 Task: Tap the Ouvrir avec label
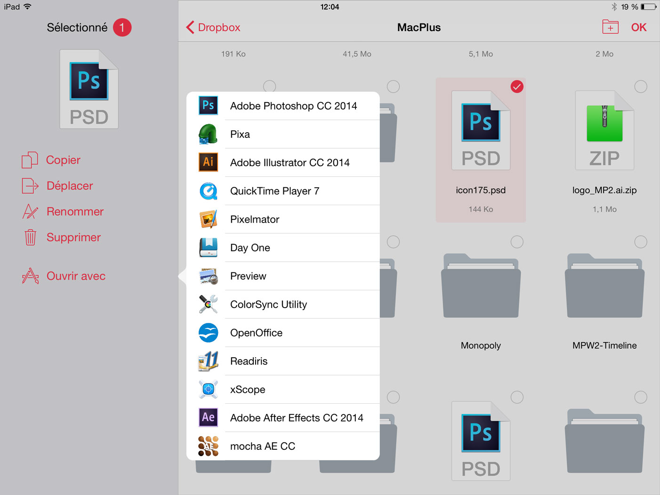click(x=76, y=276)
